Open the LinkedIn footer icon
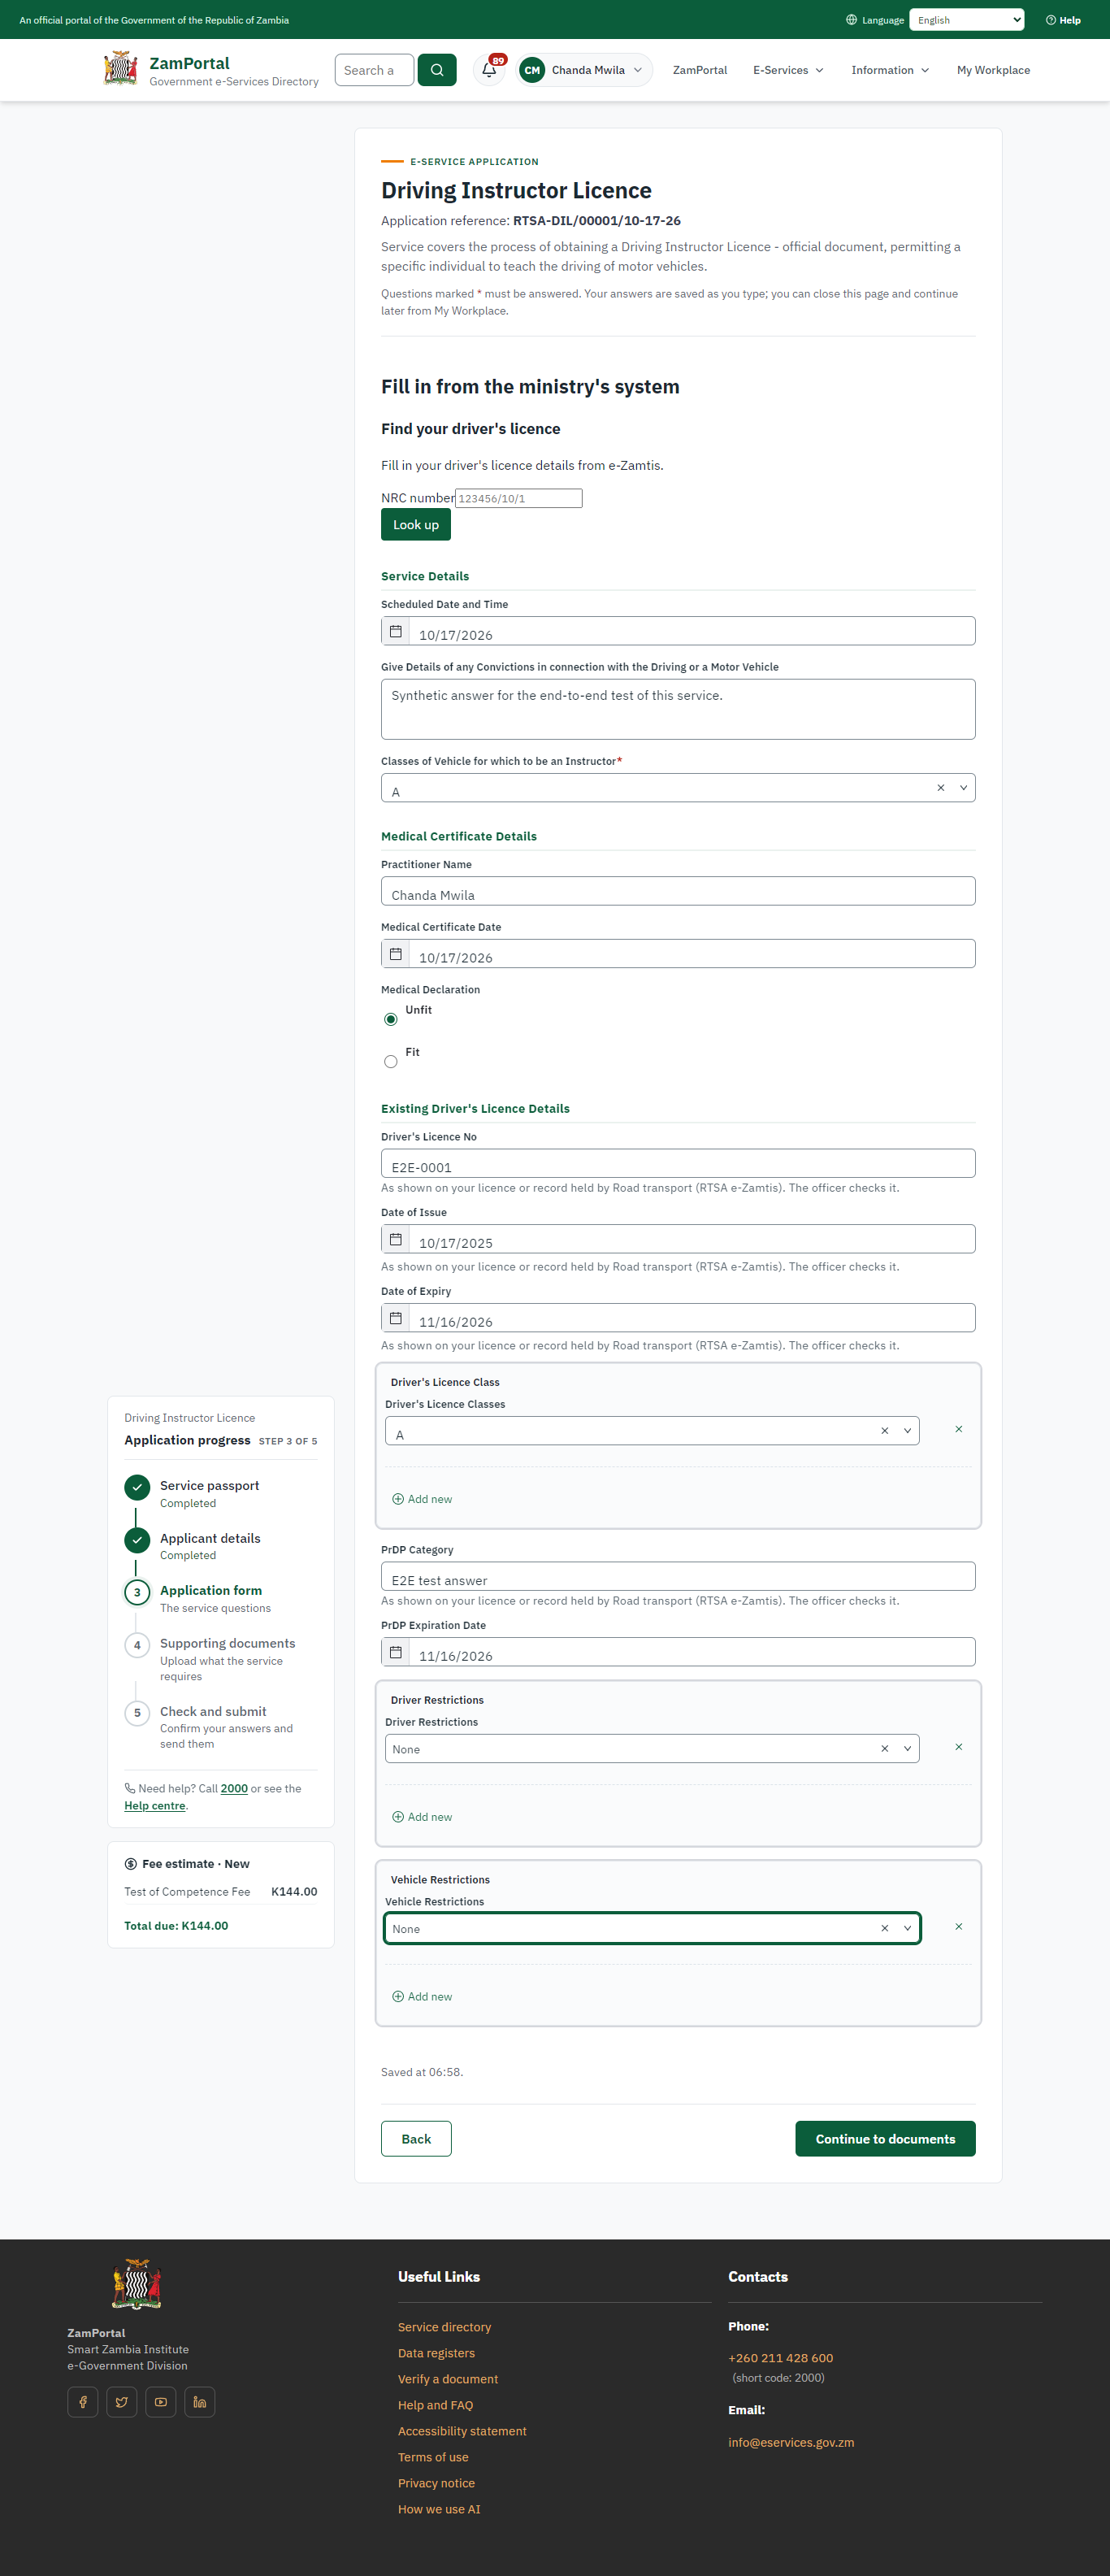This screenshot has height=2576, width=1110. point(200,2402)
